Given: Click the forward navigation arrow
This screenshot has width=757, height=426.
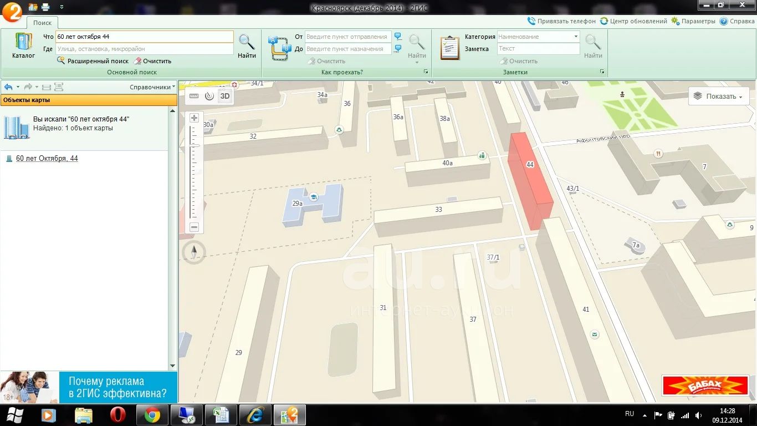Looking at the screenshot, I should coord(28,87).
